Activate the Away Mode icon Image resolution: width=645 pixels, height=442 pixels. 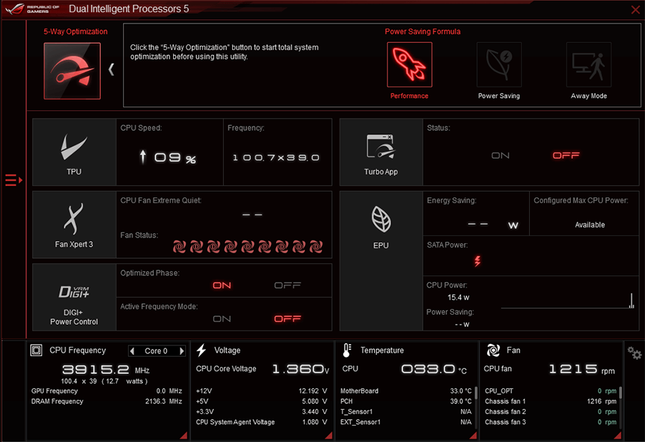589,65
